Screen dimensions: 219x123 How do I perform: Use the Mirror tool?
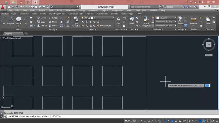click(53, 22)
